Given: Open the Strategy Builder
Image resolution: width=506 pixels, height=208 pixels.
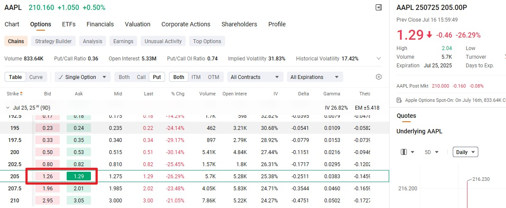Looking at the screenshot, I should (53, 41).
